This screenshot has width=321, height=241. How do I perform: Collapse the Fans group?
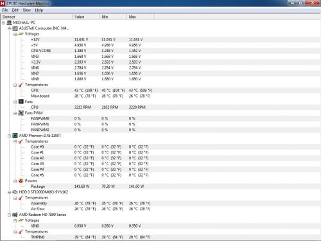coord(15,102)
